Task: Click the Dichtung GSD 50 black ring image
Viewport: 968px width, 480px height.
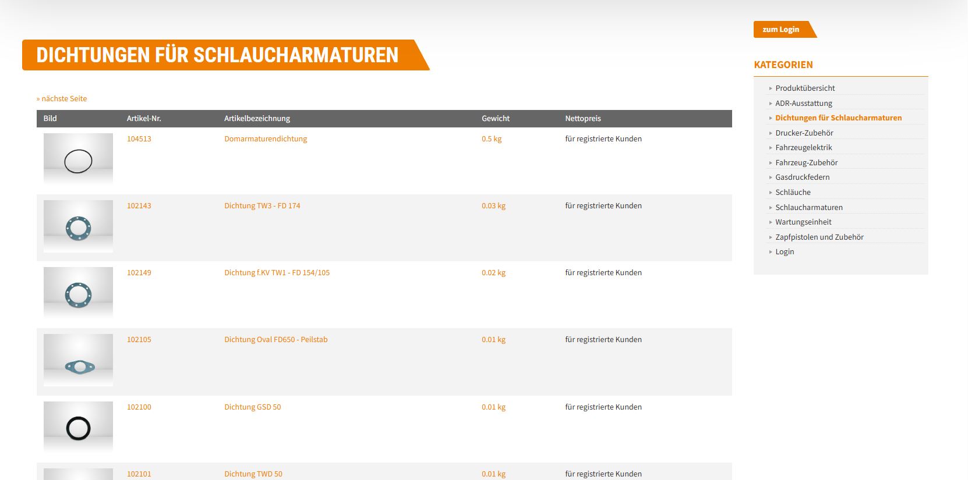Action: [x=78, y=428]
